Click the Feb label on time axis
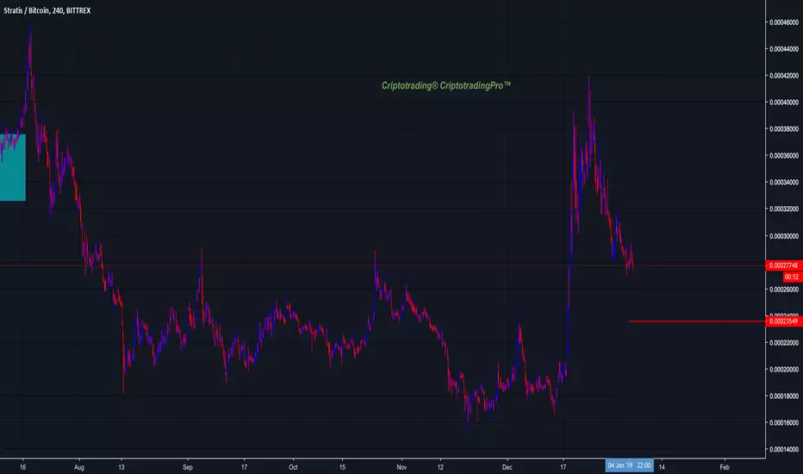The height and width of the screenshot is (474, 803). click(x=724, y=467)
